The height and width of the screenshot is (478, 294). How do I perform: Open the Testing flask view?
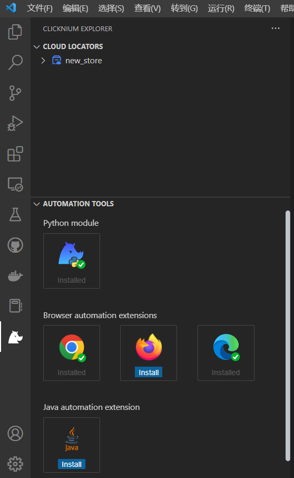15,215
